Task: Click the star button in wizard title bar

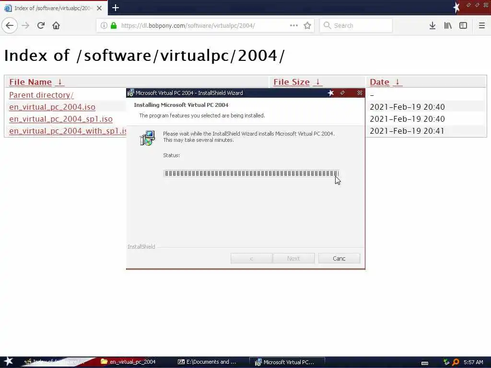Action: click(x=331, y=93)
